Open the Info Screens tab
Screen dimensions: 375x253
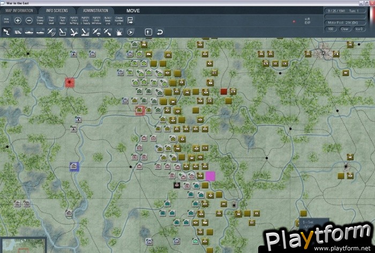pos(57,11)
